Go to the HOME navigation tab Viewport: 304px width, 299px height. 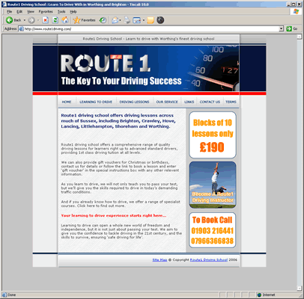point(67,102)
